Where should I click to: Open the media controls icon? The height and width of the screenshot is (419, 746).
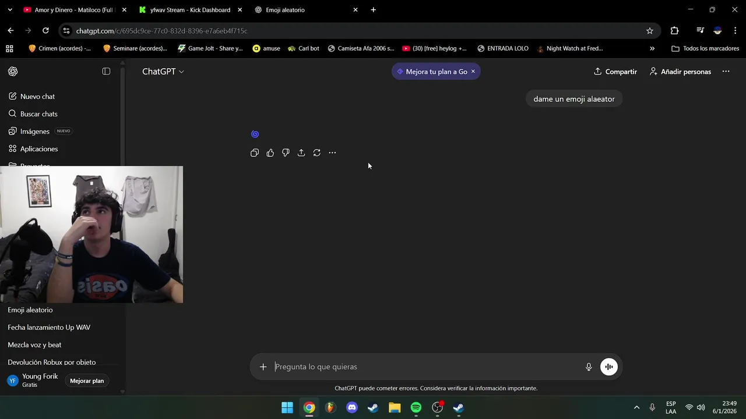pyautogui.click(x=700, y=31)
